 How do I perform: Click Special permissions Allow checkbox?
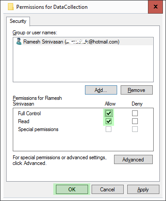point(108,129)
